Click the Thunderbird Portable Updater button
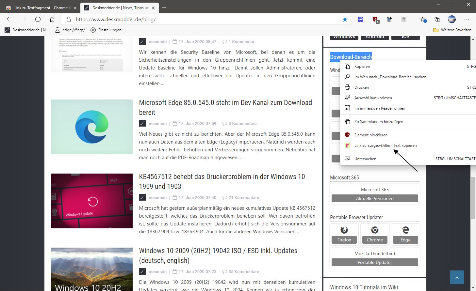This screenshot has width=476, height=291. point(375,262)
